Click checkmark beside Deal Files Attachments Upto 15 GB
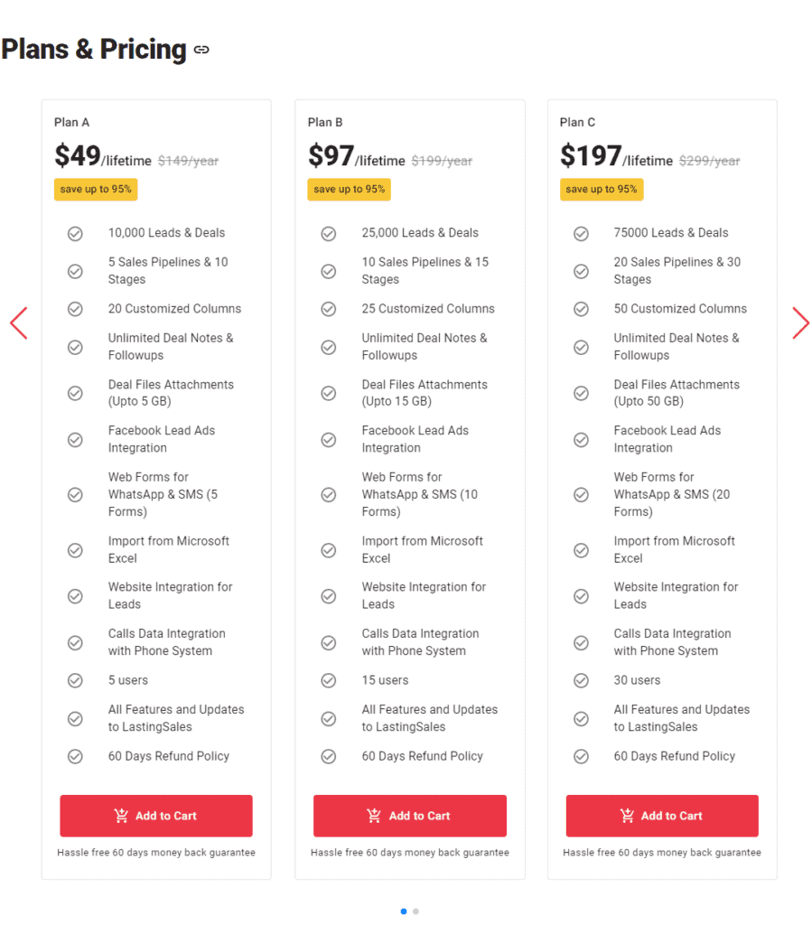The image size is (812, 925). tap(329, 394)
